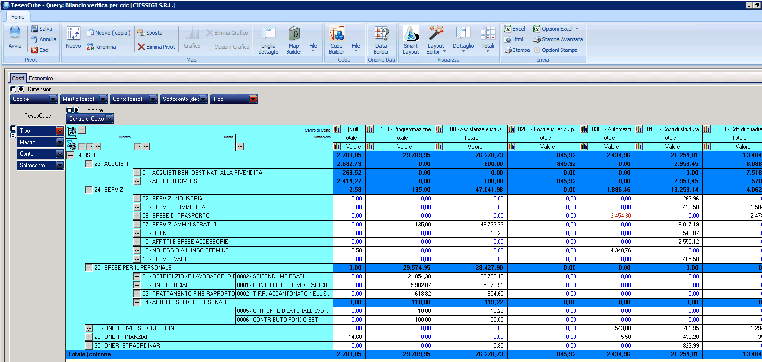Save the query with Salva

coord(42,29)
